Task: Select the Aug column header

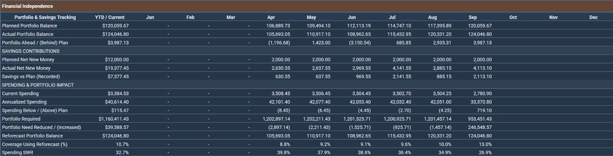Action: (432, 17)
